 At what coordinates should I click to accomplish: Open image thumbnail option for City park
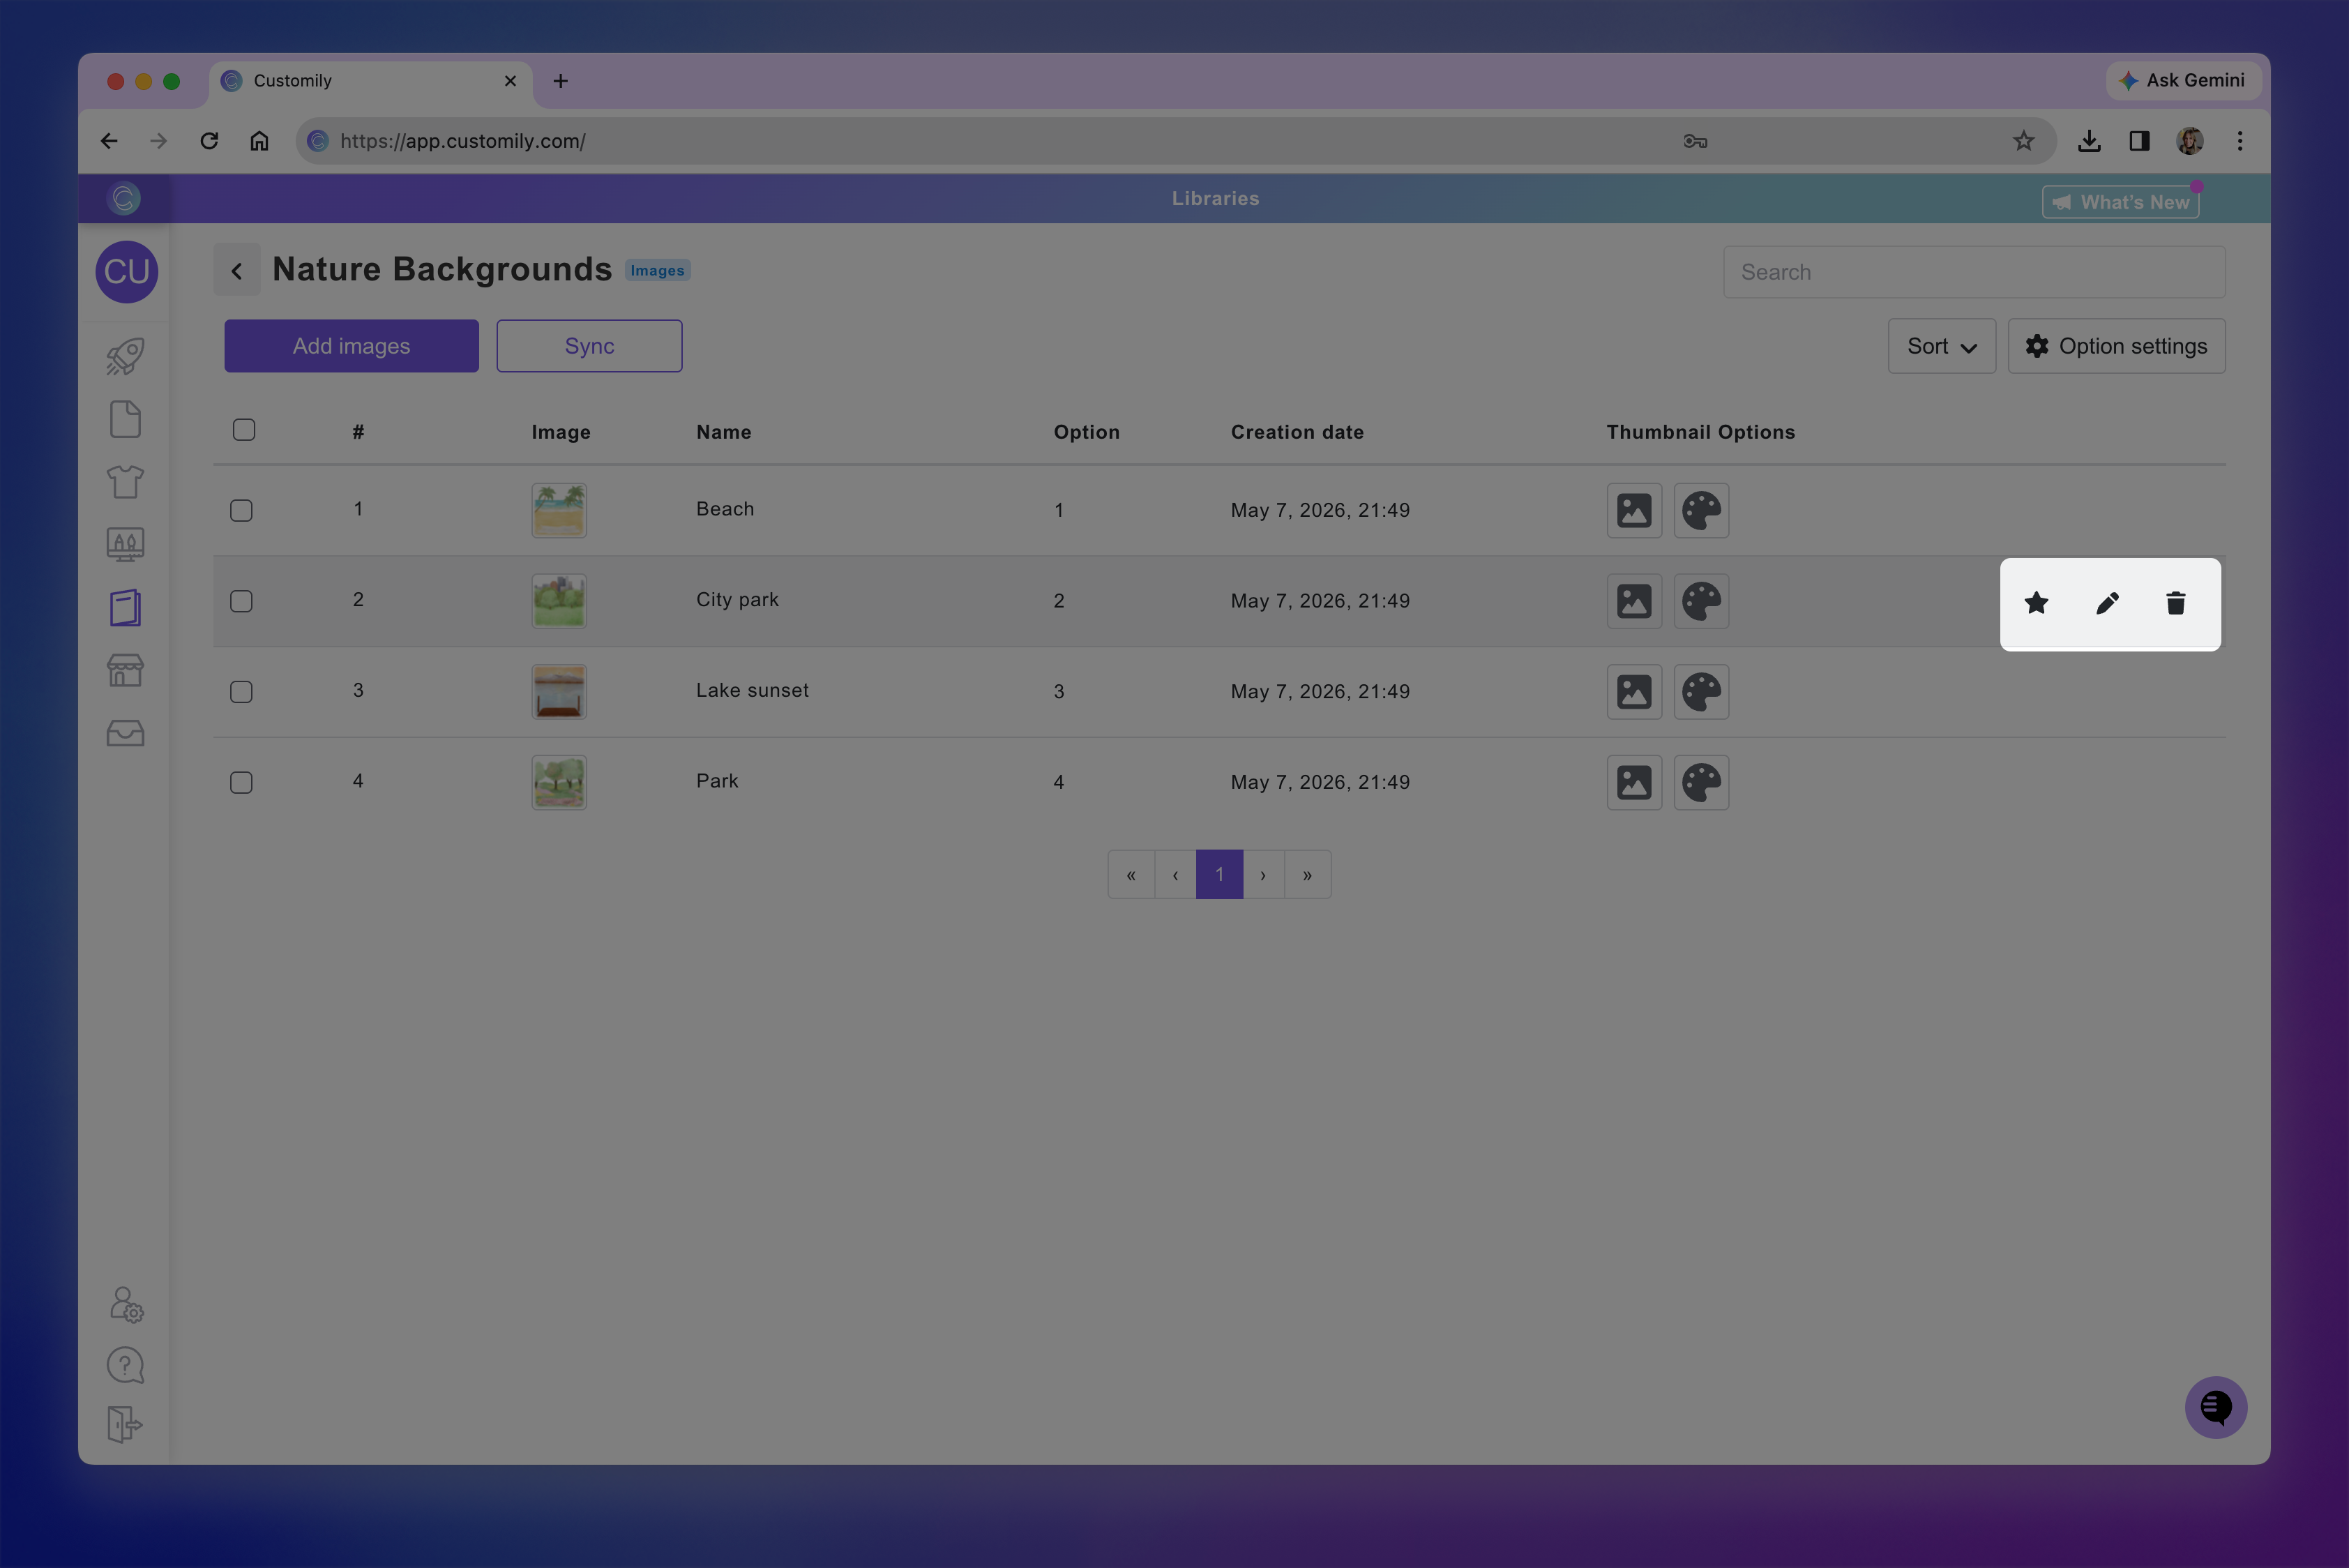click(1634, 601)
